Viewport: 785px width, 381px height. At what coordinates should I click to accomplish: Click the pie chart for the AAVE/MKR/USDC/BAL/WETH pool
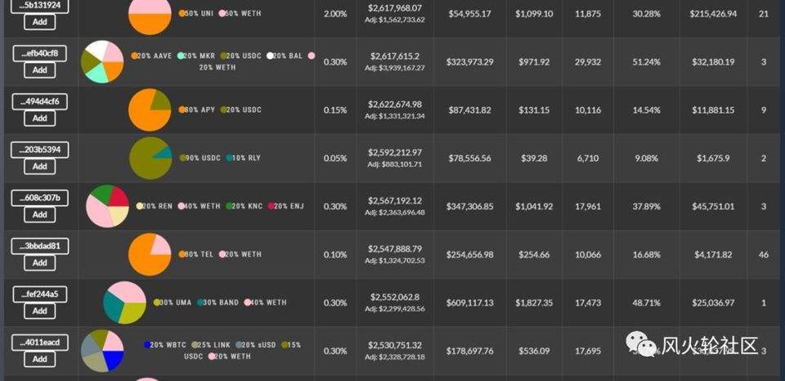101,61
